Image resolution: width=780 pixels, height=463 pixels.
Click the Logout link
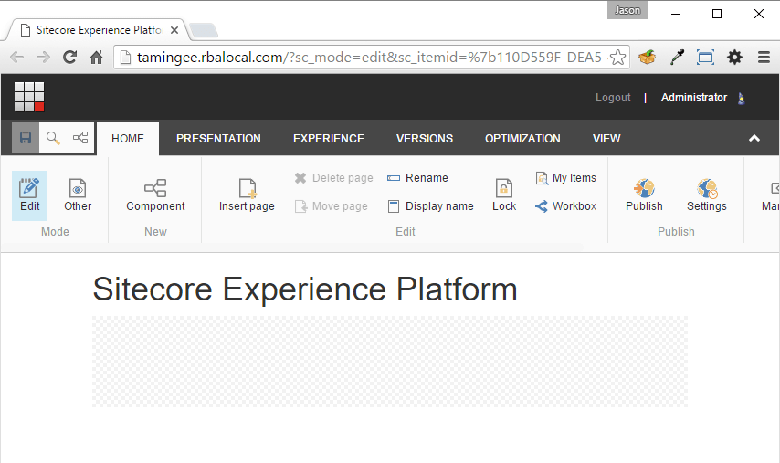pos(613,98)
